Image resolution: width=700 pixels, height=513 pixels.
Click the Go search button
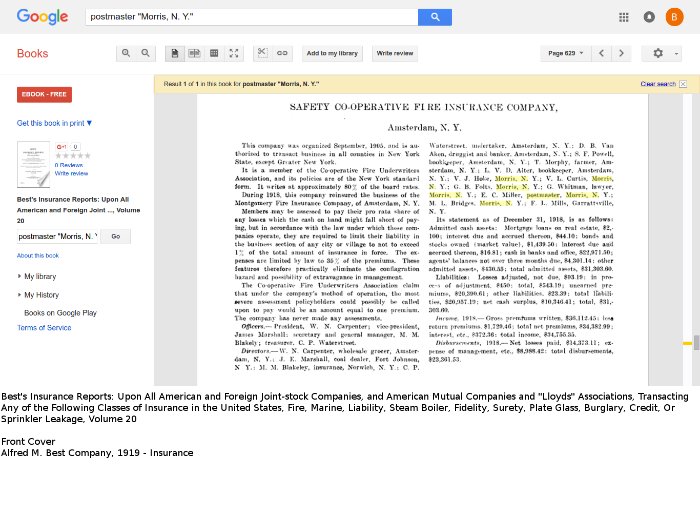(116, 236)
